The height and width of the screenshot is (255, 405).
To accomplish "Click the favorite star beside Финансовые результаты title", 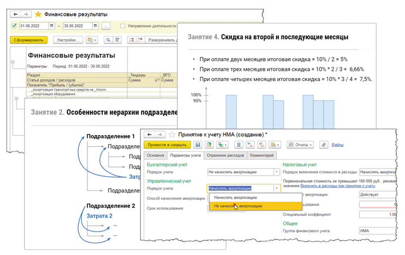I will (x=38, y=13).
